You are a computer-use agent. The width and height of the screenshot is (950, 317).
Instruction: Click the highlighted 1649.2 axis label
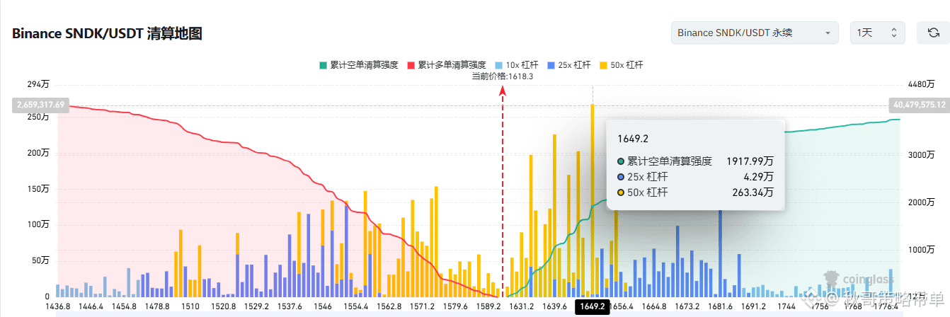[x=592, y=306]
